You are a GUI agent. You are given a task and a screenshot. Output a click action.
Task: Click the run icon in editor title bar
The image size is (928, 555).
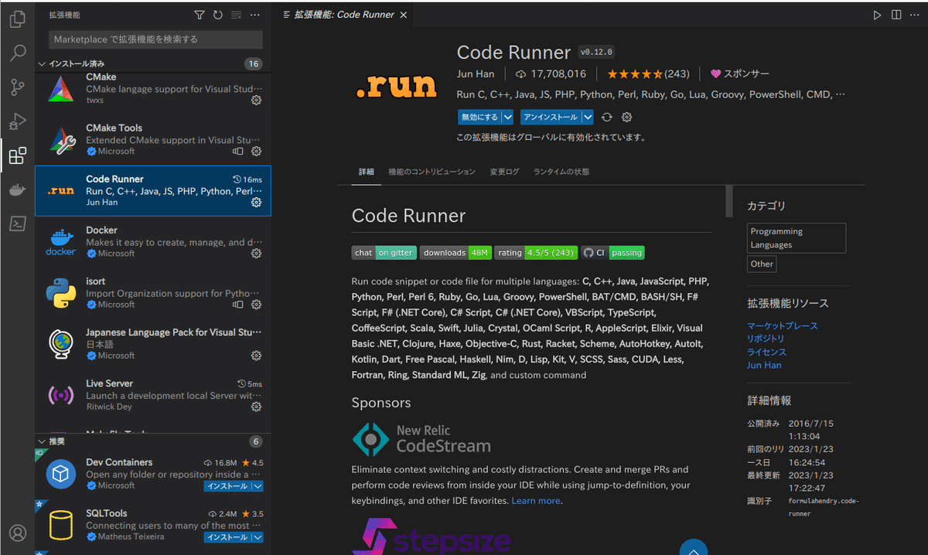pyautogui.click(x=877, y=15)
